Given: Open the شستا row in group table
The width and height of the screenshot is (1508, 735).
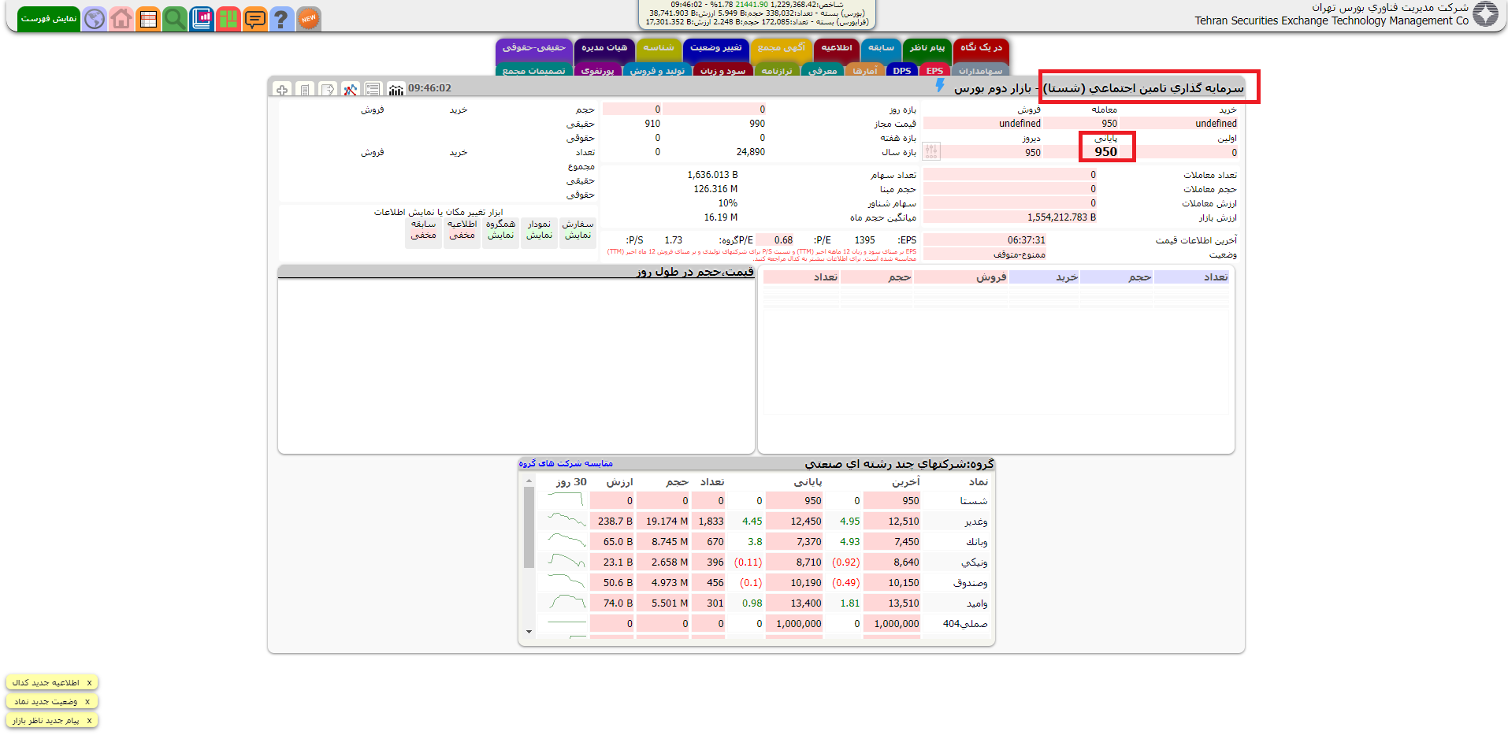Looking at the screenshot, I should point(973,501).
